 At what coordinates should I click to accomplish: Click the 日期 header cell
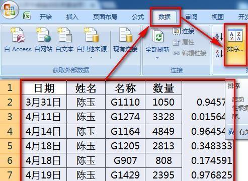tap(44, 88)
